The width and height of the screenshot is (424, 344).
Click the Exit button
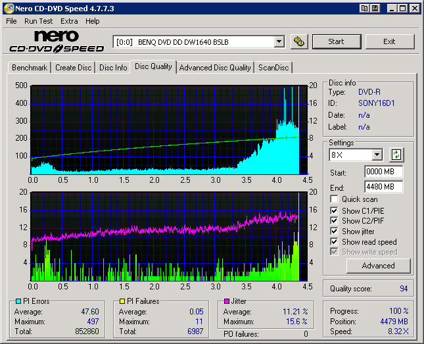click(389, 41)
